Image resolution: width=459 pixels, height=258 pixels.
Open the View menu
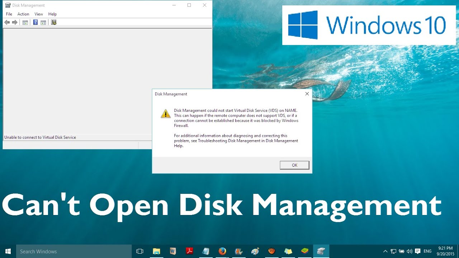[39, 14]
